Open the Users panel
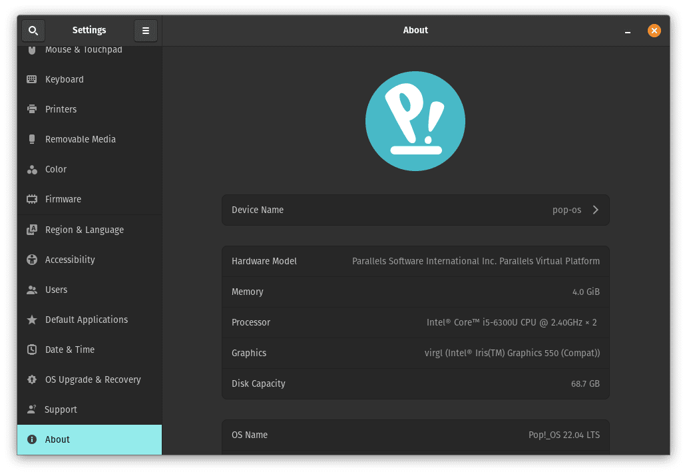The image size is (687, 474). (x=89, y=290)
